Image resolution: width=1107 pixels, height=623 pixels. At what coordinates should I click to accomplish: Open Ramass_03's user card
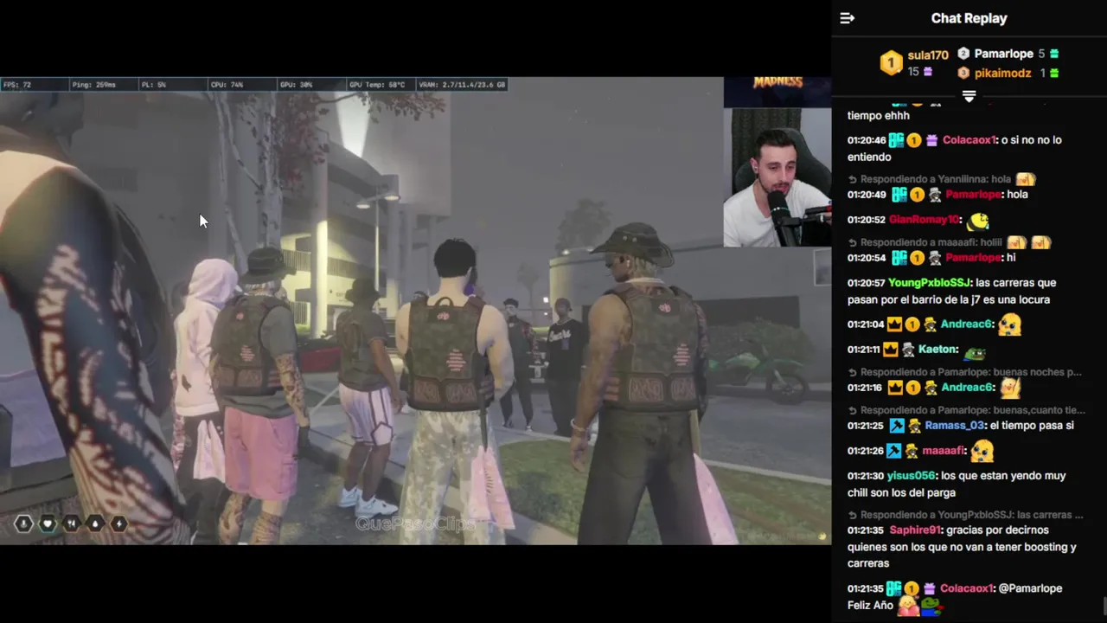coord(954,426)
